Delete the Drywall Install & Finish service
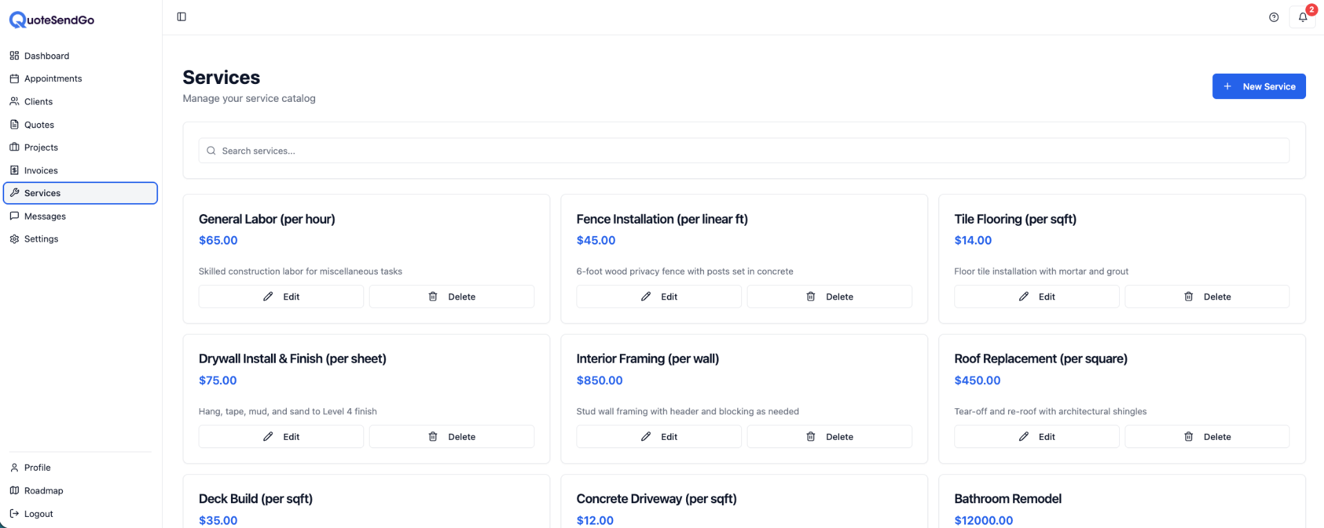1324x528 pixels. 452,436
